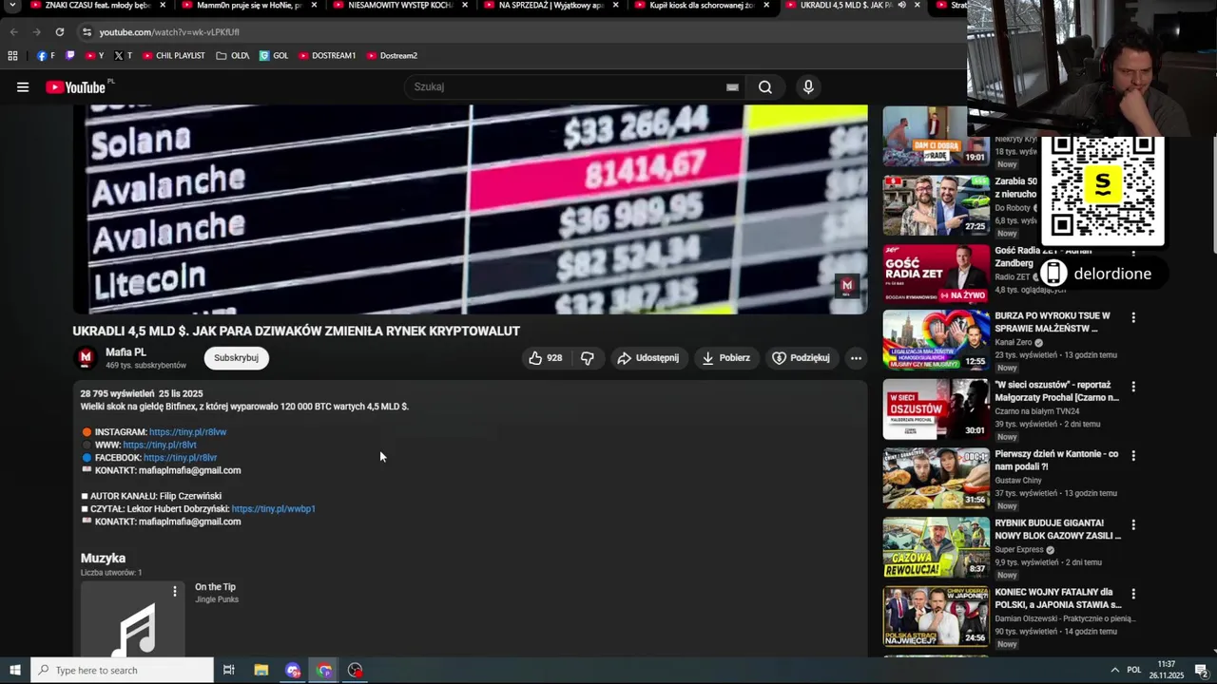Switch to NIESAMOWITY WYSTĘP tab
Image resolution: width=1217 pixels, height=684 pixels.
(x=399, y=6)
